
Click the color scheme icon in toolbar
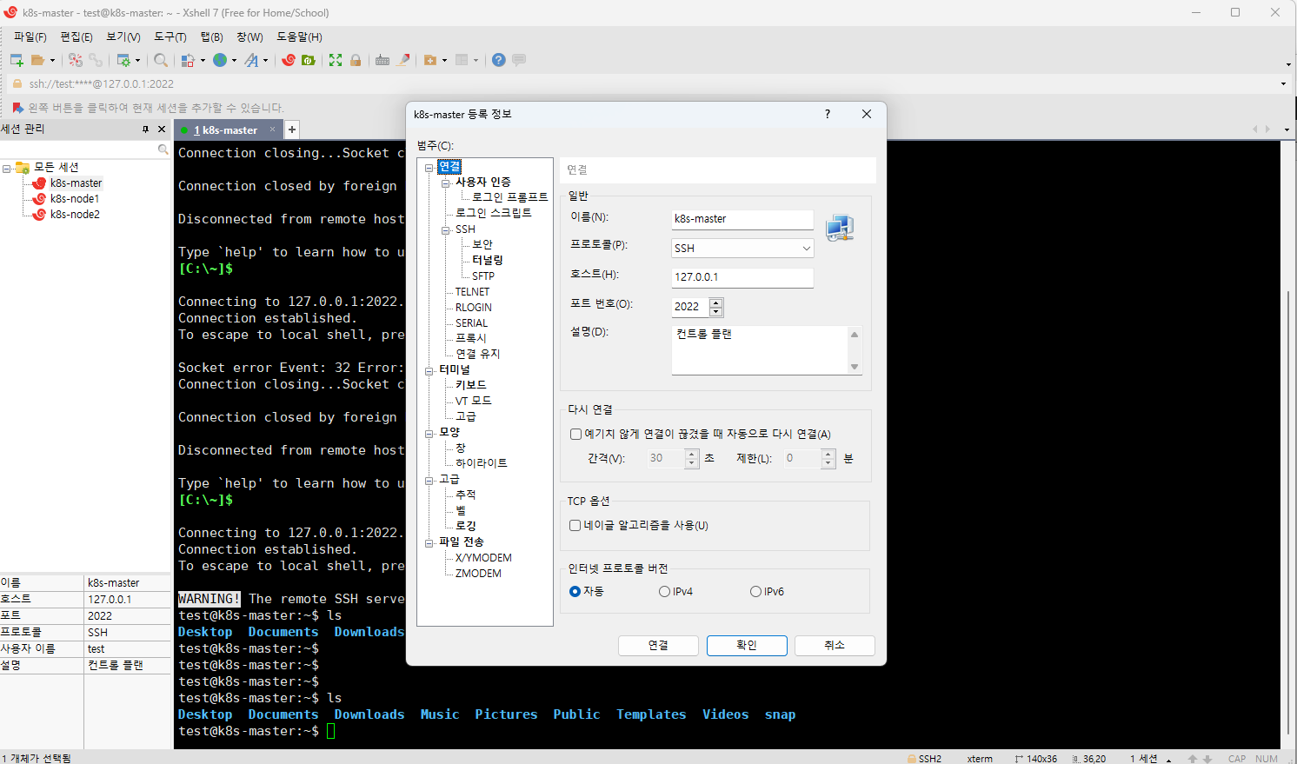point(188,60)
